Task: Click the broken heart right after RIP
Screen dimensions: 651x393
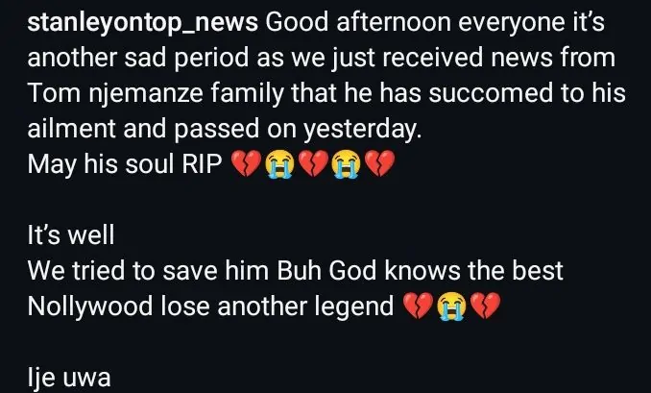Action: pyautogui.click(x=246, y=163)
